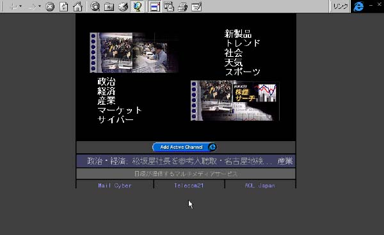Refresh the current page
This screenshot has height=235, width=384.
click(x=63, y=6)
